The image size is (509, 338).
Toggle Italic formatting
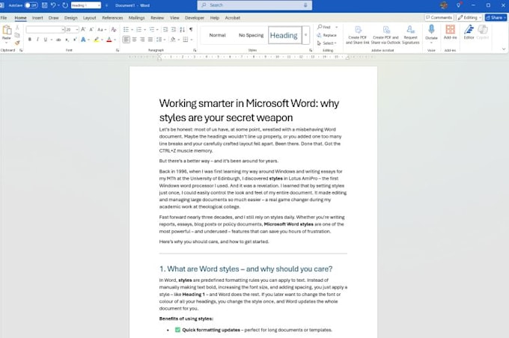click(37, 40)
